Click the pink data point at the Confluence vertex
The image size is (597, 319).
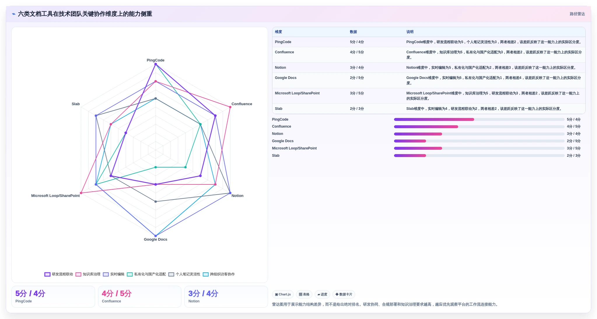coord(230,107)
